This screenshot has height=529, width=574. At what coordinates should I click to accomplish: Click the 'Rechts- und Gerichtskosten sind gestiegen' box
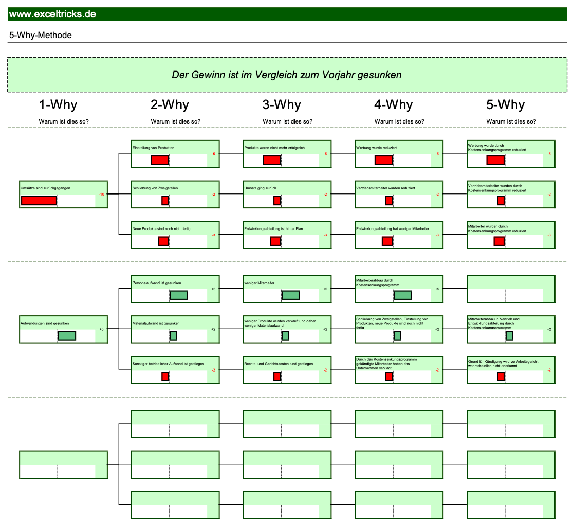point(287,370)
